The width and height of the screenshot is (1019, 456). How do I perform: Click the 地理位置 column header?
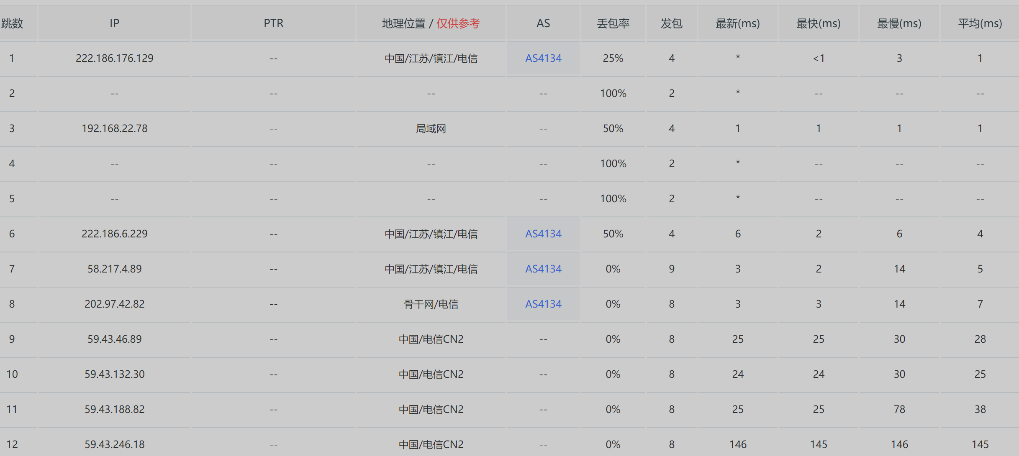tap(403, 23)
